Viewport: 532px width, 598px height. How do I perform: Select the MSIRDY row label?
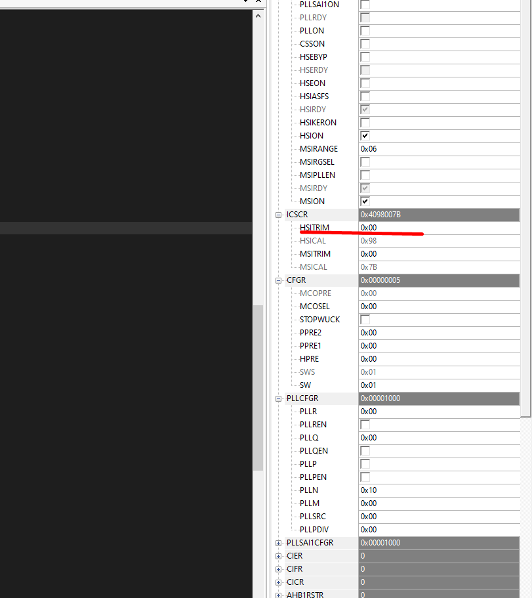pos(314,188)
